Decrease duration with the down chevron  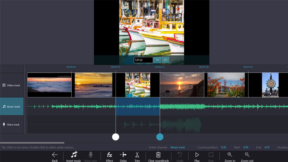point(157,60)
